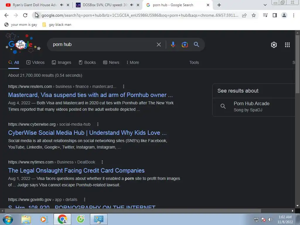Switch to Images results
This screenshot has width=300, height=225.
pyautogui.click(x=62, y=63)
